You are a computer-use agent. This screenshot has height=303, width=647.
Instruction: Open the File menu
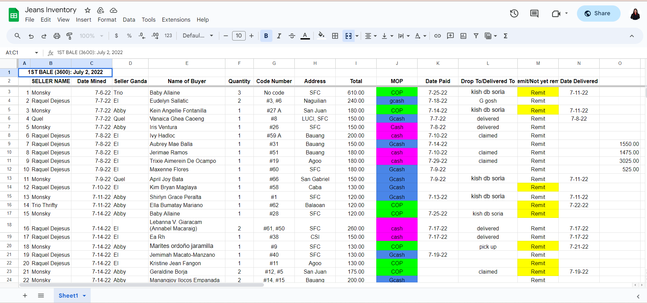tap(29, 20)
